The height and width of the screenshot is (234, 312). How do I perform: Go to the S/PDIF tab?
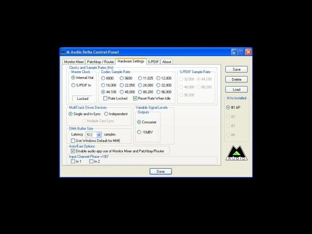coord(153,62)
